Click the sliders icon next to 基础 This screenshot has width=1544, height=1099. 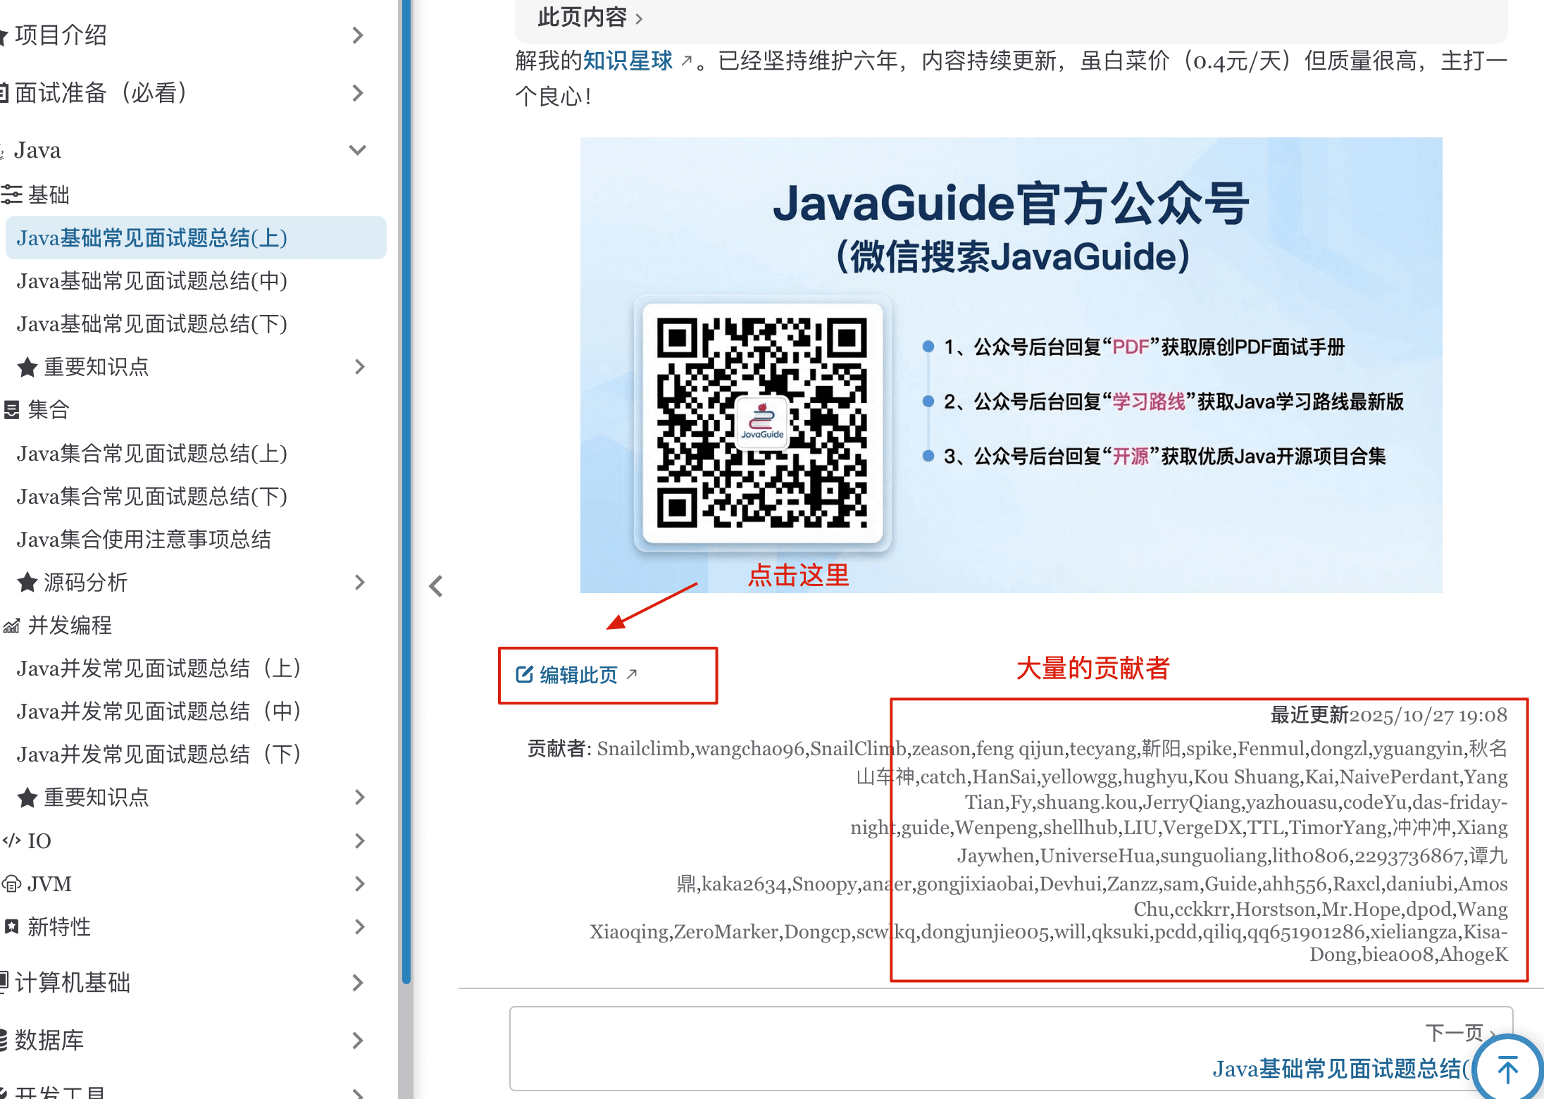[11, 194]
